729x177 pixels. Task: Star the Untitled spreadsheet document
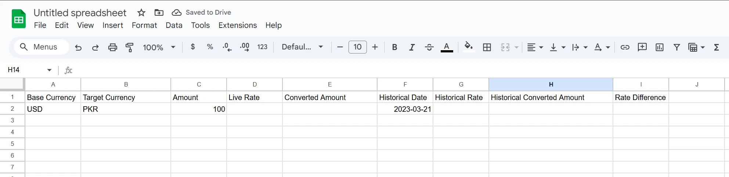(141, 13)
